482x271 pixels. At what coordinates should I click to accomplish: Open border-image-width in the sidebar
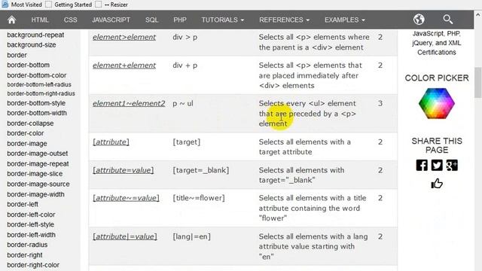[x=35, y=194]
